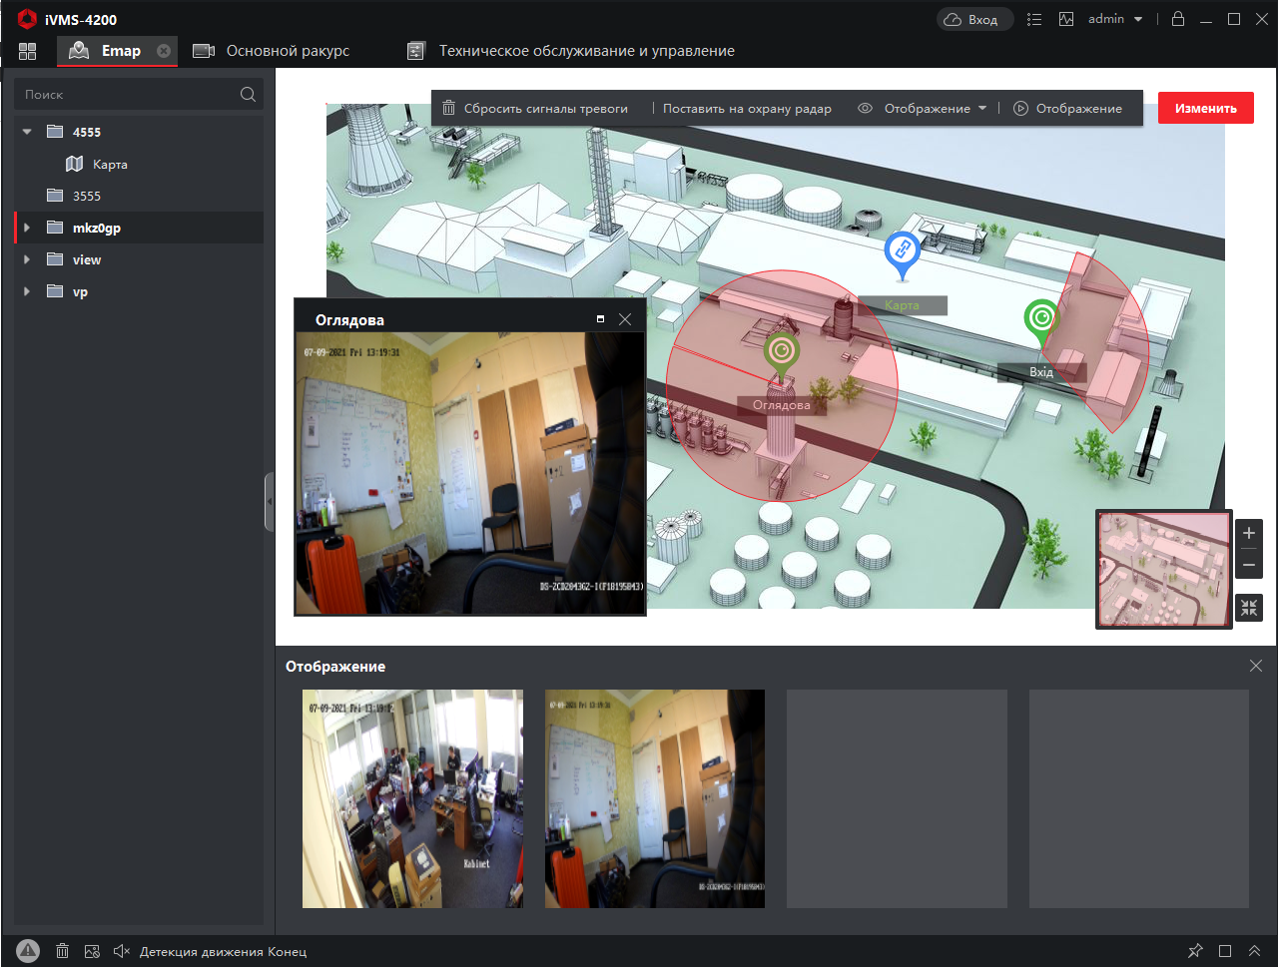The width and height of the screenshot is (1278, 967).
Task: Zoom in the map with plus button
Action: point(1249,533)
